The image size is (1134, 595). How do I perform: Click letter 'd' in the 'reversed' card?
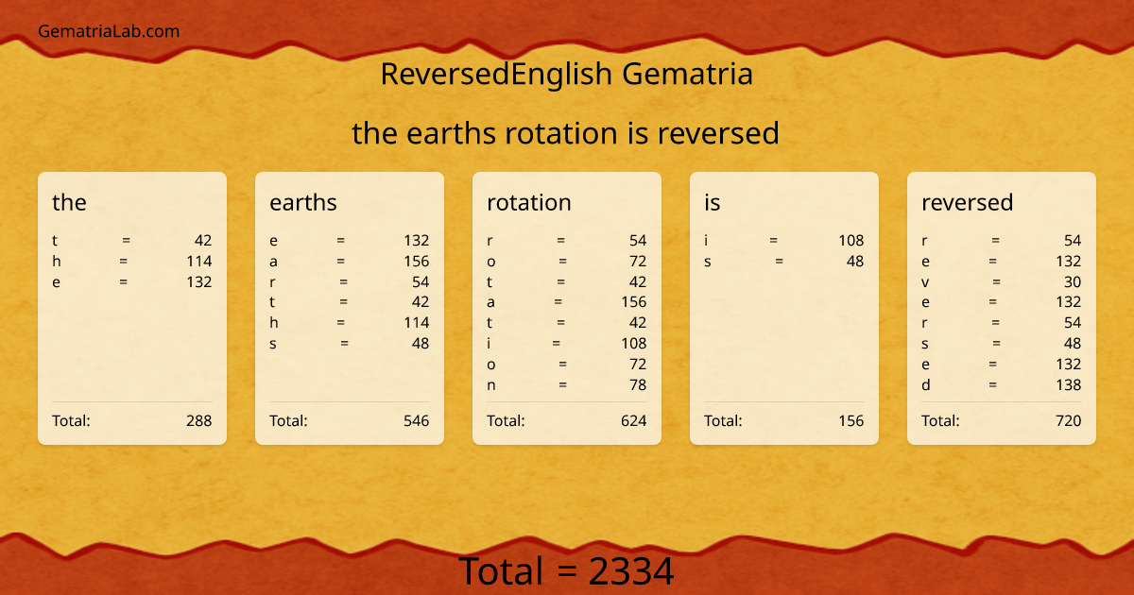pyautogui.click(x=926, y=385)
